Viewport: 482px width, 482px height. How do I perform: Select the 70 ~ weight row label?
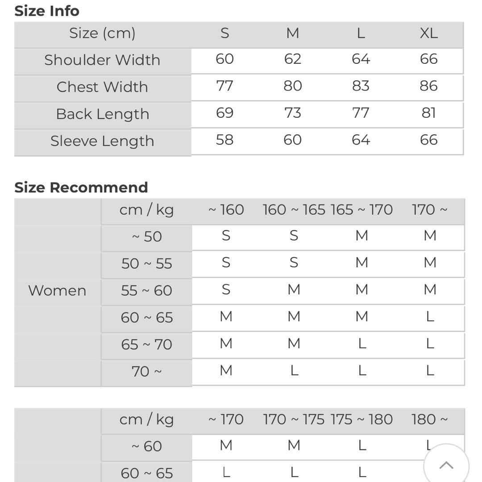146,371
